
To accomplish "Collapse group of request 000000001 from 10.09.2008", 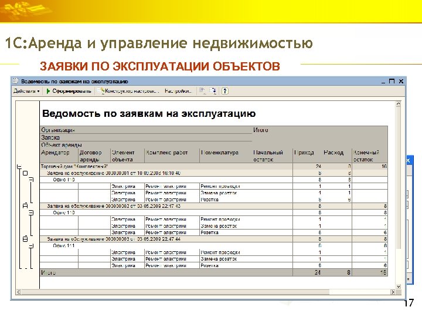I will [x=25, y=173].
